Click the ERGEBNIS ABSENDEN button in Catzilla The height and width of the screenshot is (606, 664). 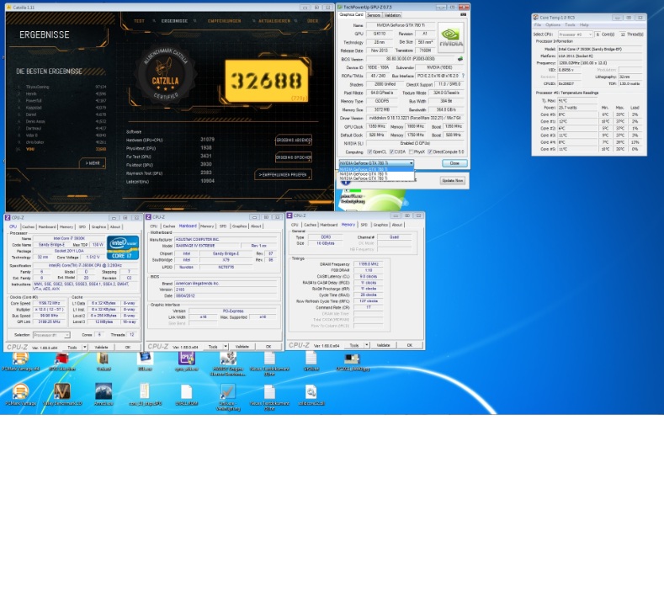coord(294,141)
